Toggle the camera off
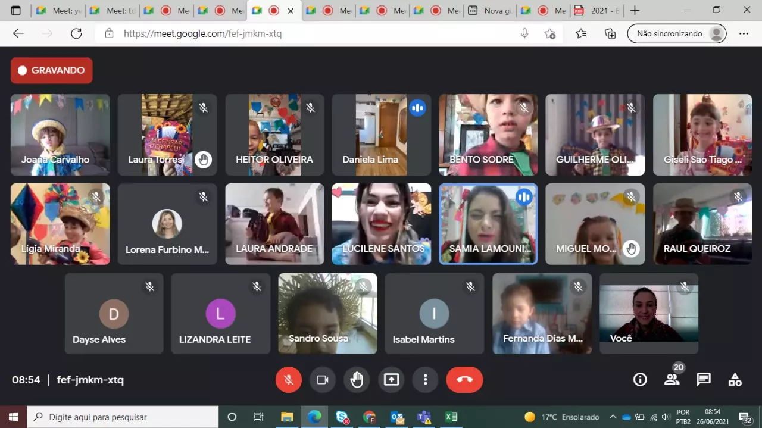Image resolution: width=762 pixels, height=428 pixels. tap(323, 380)
